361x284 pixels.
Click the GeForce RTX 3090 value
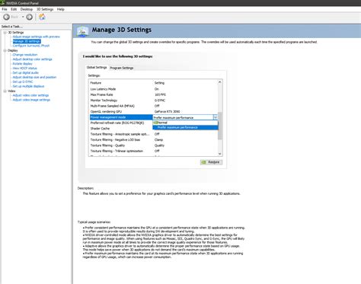(x=168, y=112)
